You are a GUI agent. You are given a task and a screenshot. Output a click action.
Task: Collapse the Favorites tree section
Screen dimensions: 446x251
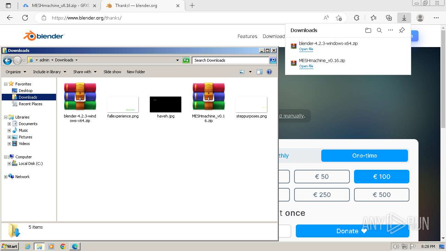pyautogui.click(x=6, y=84)
